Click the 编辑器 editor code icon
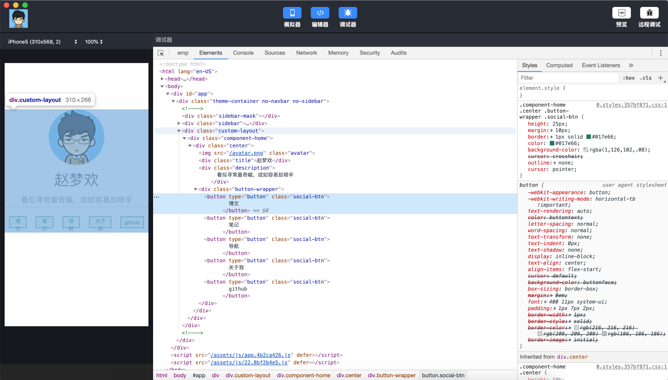668x380 pixels. (320, 13)
